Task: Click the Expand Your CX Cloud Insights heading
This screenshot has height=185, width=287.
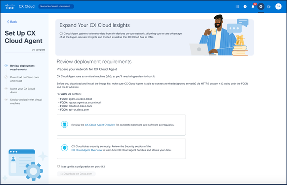Action: pyautogui.click(x=95, y=25)
